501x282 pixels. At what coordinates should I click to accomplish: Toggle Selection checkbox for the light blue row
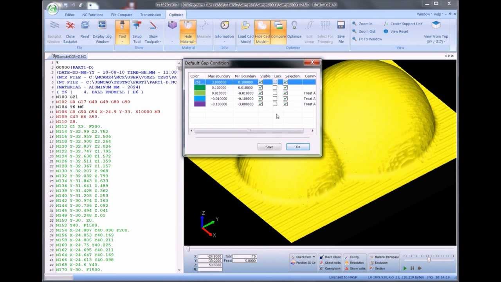[285, 99]
